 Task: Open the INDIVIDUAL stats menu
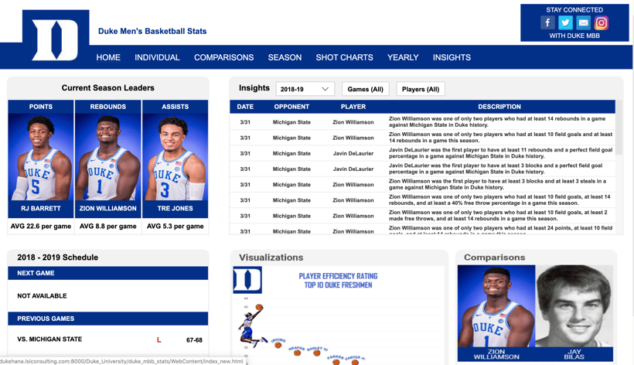[x=157, y=57]
